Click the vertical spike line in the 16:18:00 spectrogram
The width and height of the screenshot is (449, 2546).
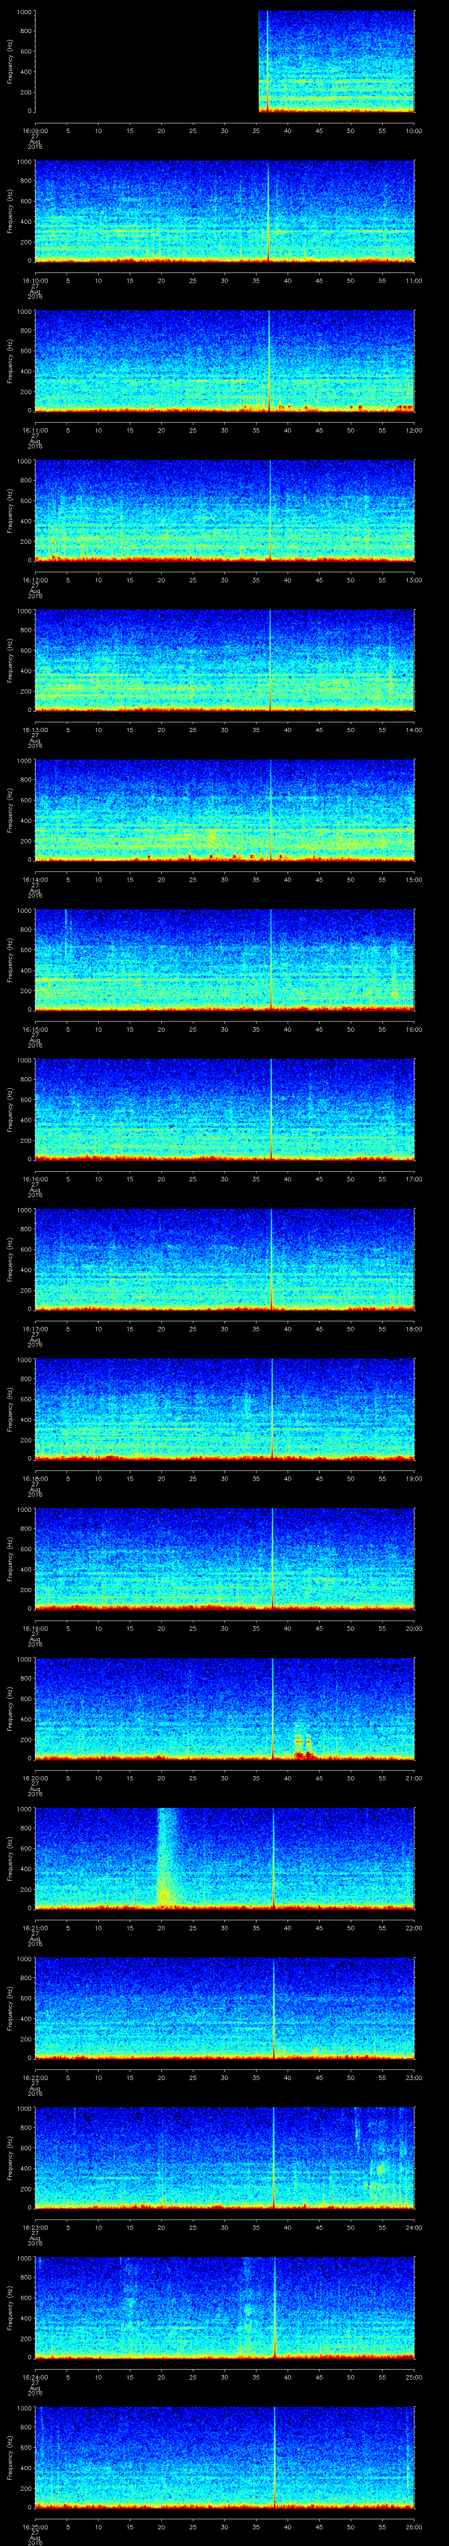click(x=272, y=1409)
